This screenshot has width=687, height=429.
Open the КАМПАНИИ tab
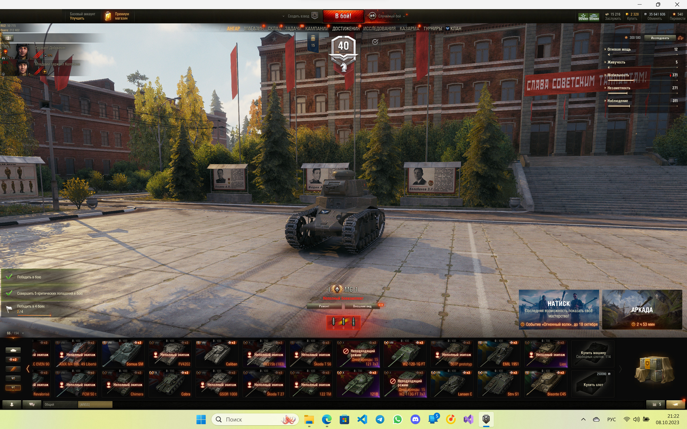tap(317, 29)
